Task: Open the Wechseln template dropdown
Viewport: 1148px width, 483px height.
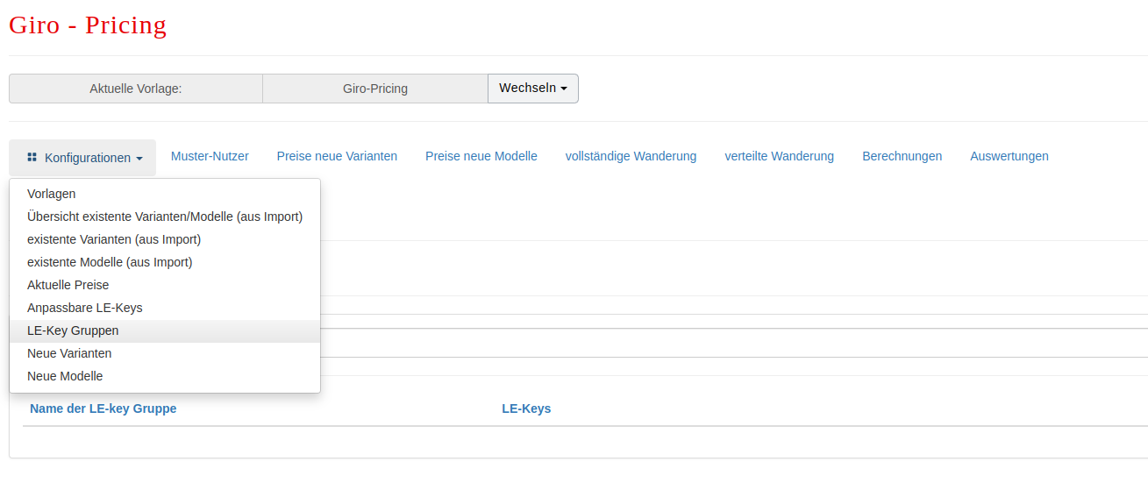Action: 533,89
